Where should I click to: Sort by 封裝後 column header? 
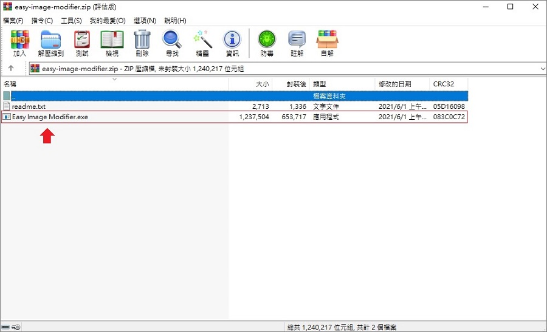(291, 84)
